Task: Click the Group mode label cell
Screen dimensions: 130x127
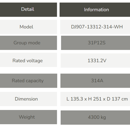Action: (28, 43)
